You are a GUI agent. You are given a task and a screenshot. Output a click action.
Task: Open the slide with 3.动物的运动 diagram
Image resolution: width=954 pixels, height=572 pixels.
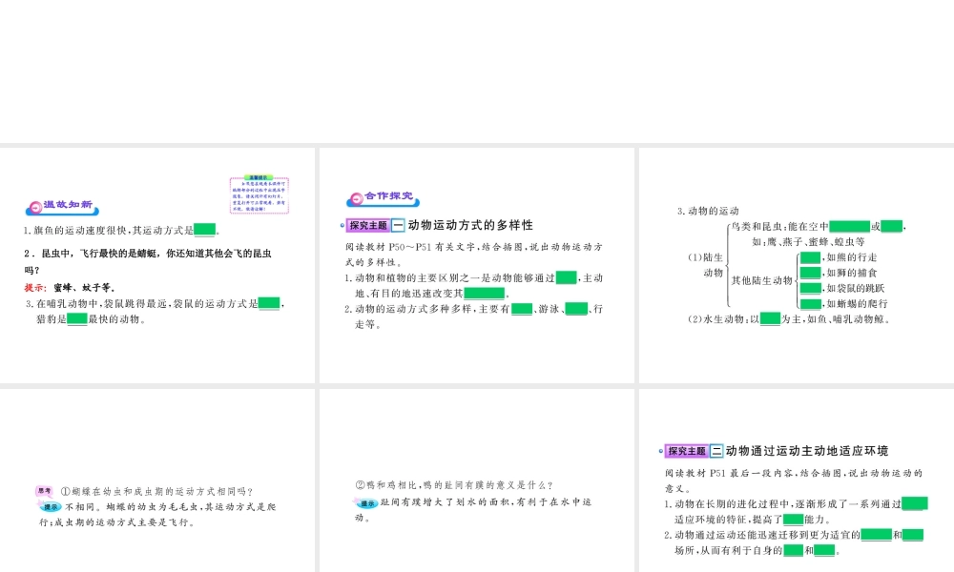797,265
